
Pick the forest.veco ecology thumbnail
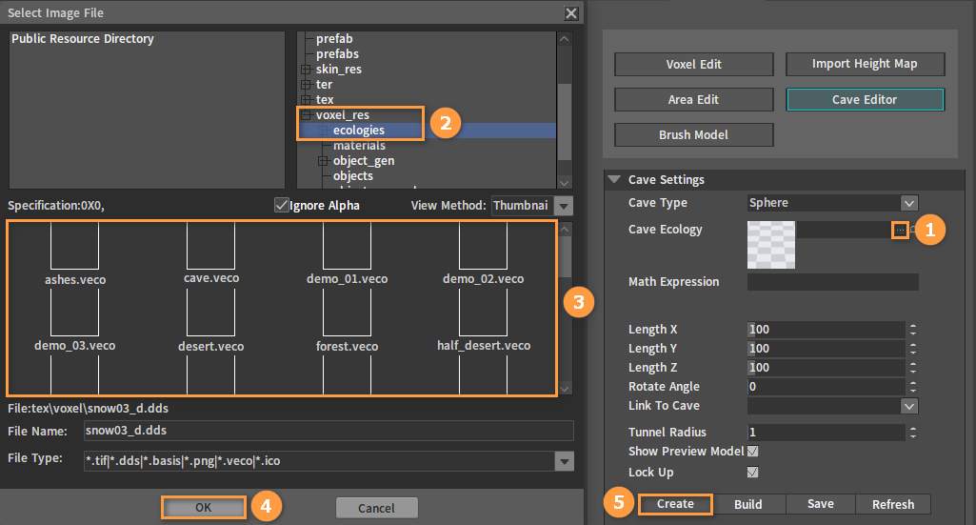347,313
